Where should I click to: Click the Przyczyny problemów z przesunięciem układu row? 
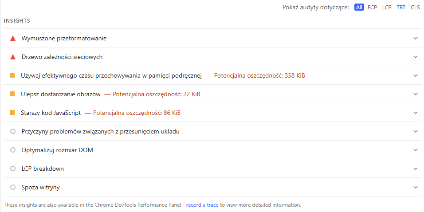click(x=100, y=132)
